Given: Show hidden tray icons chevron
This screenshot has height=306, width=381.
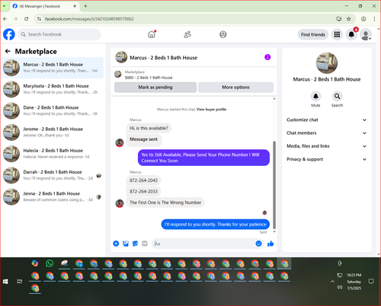Looking at the screenshot, I should (x=332, y=282).
